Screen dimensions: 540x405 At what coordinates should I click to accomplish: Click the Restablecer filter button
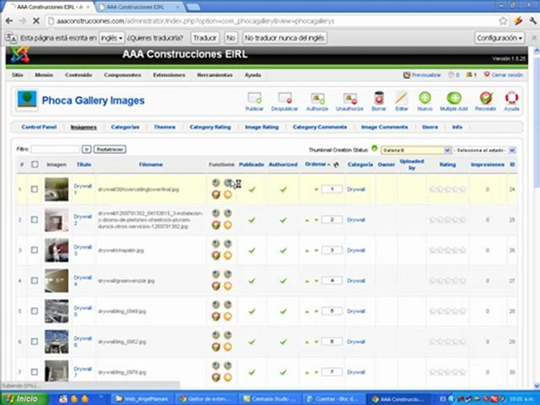[x=110, y=150]
